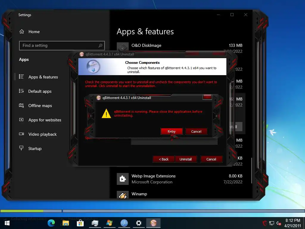Close the qBittorrent warning message box

(x=207, y=97)
